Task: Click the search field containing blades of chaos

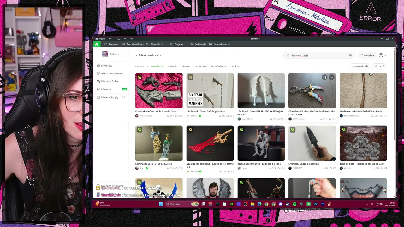Action: 318,55
